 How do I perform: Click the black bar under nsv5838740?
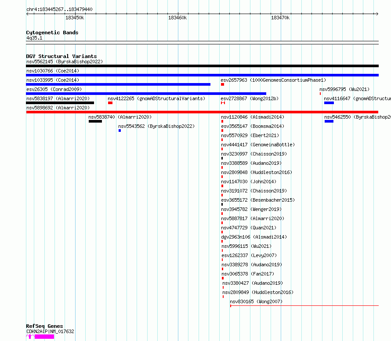point(95,121)
